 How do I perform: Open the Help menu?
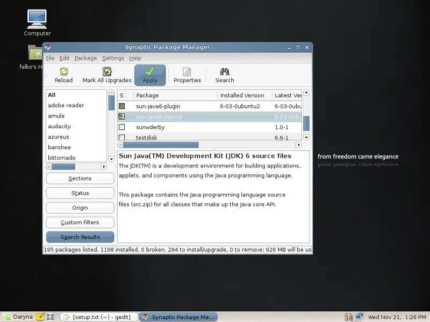(135, 58)
